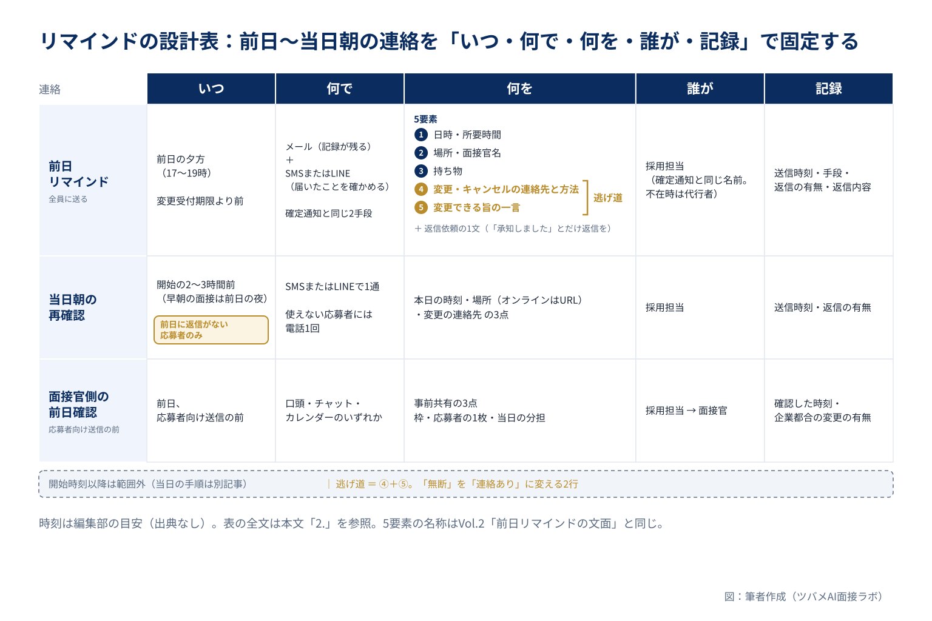
Task: Click the 当日朝の再確認 row header
Action: [93, 307]
